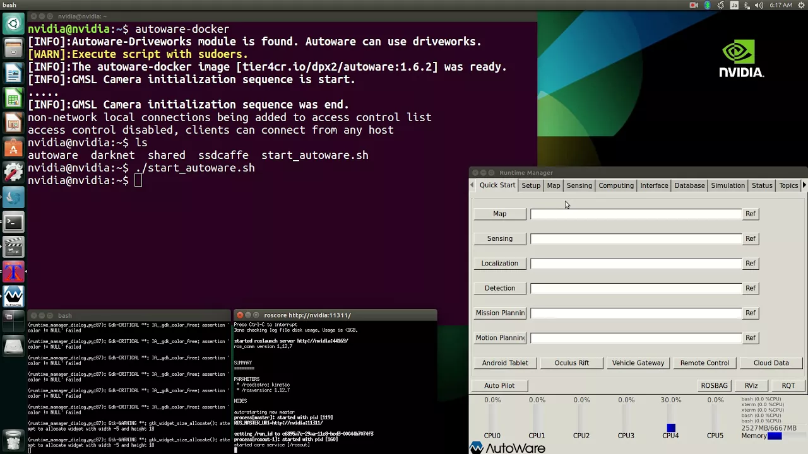Click the Motion Planning file path field
Screen dimensions: 808x454
[636, 338]
